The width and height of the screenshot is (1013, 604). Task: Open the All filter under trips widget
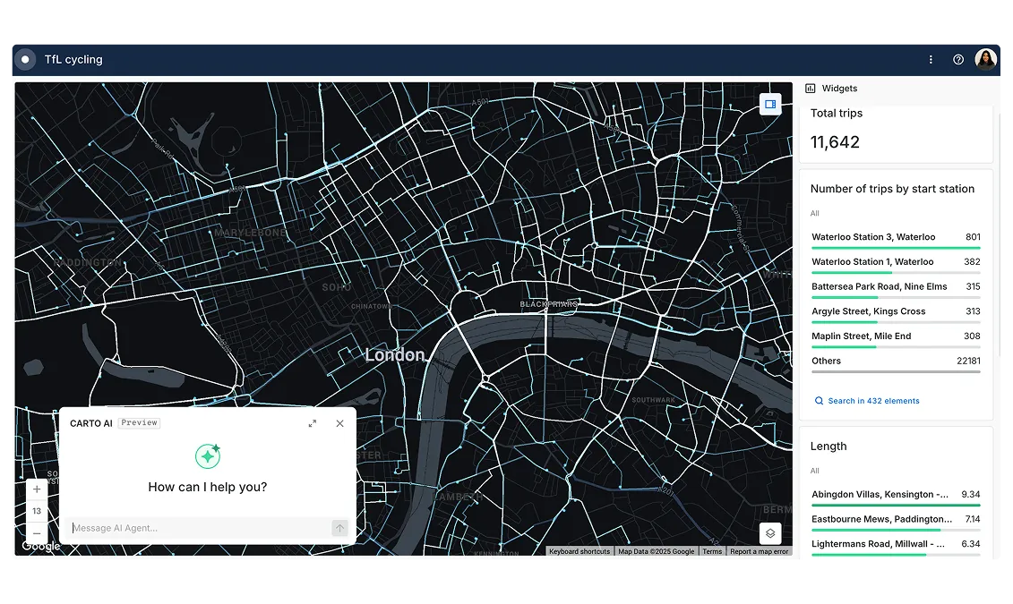pyautogui.click(x=814, y=213)
